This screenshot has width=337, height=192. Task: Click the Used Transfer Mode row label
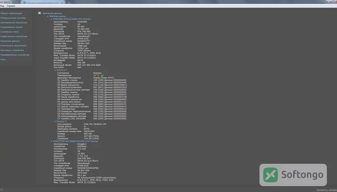(x=64, y=58)
